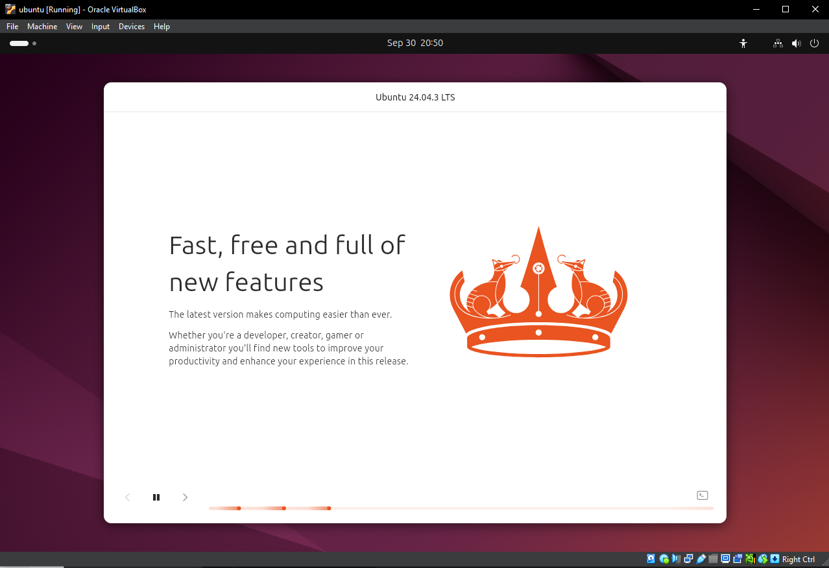The height and width of the screenshot is (568, 829).
Task: Click the volume speaker icon
Action: 796,43
